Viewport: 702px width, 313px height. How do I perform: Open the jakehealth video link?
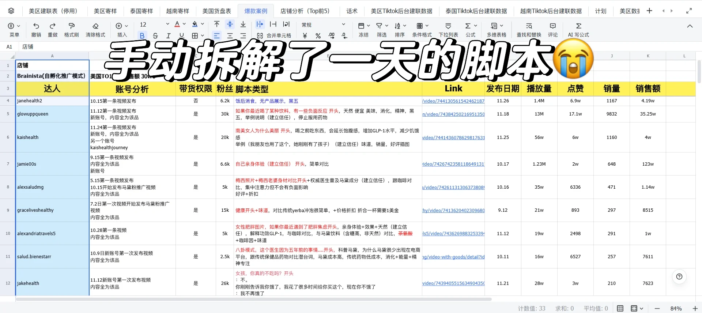[453, 283]
